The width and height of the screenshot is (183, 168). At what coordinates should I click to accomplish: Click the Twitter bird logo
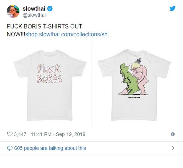click(x=172, y=9)
